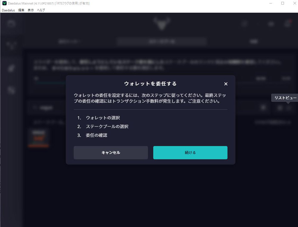Select the staking network icon in sidebar

point(11,46)
